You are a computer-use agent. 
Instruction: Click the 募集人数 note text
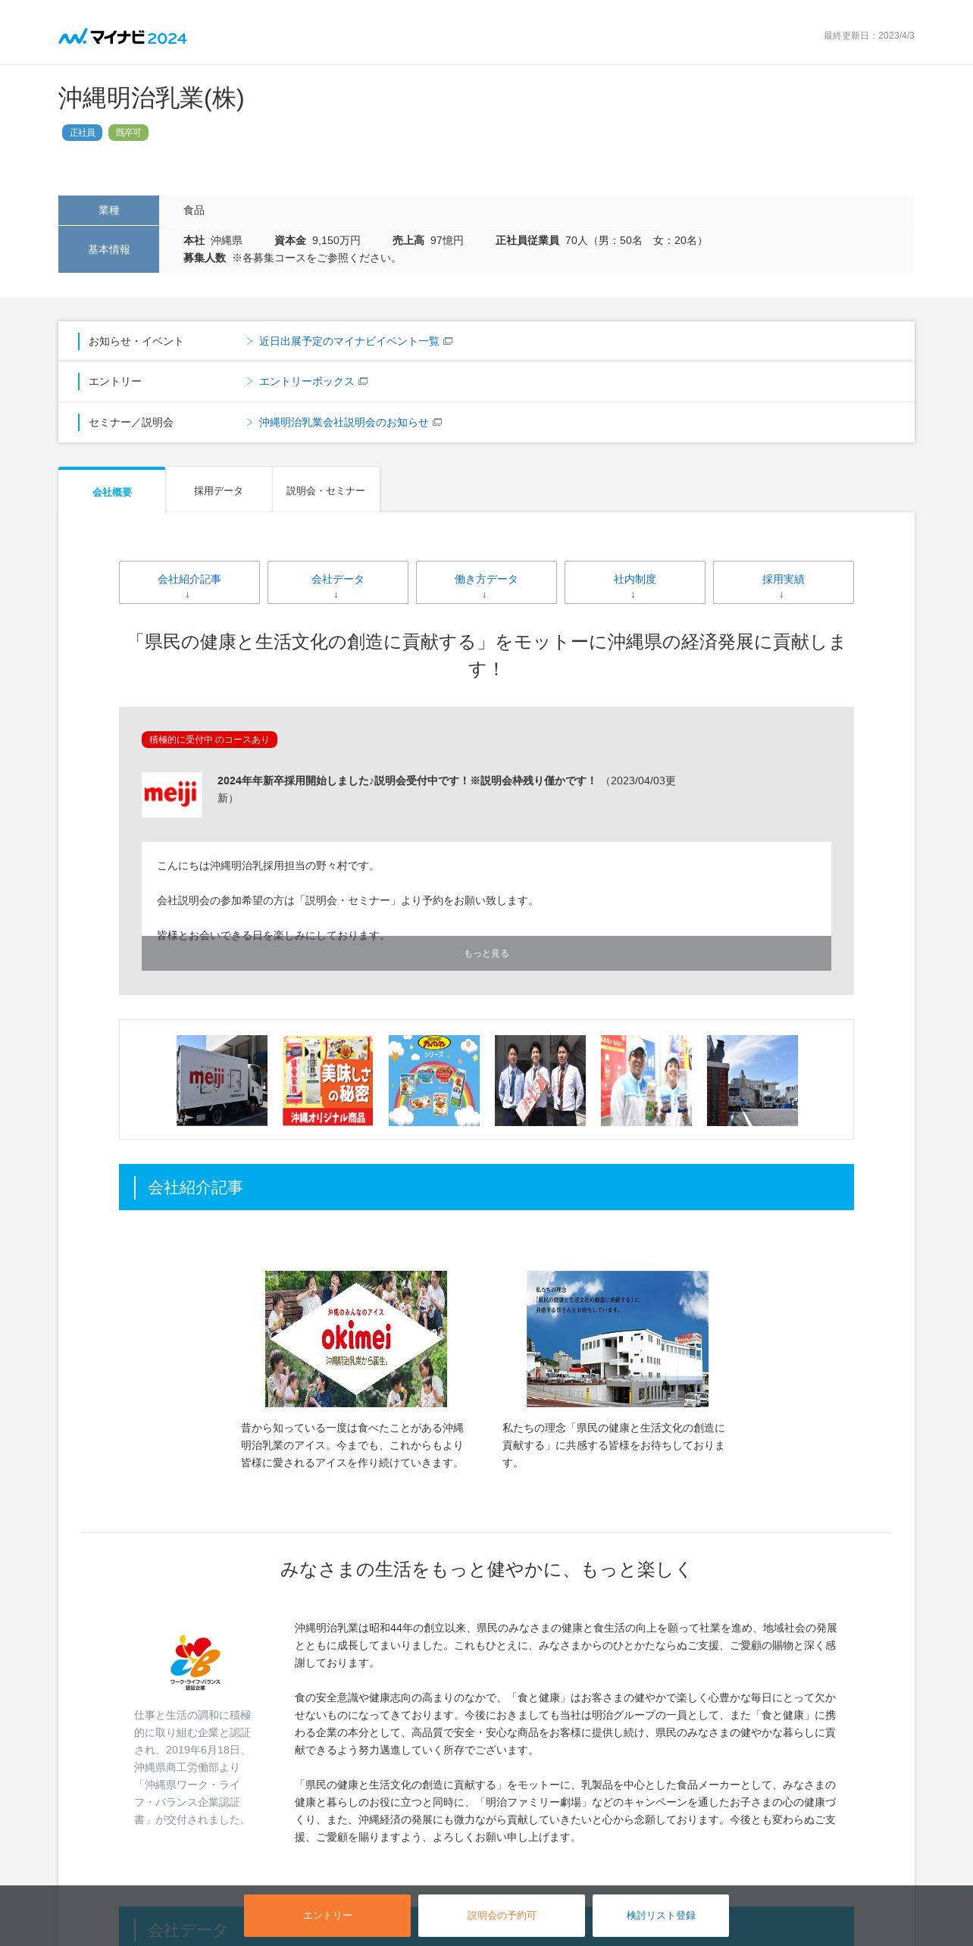pyautogui.click(x=293, y=258)
